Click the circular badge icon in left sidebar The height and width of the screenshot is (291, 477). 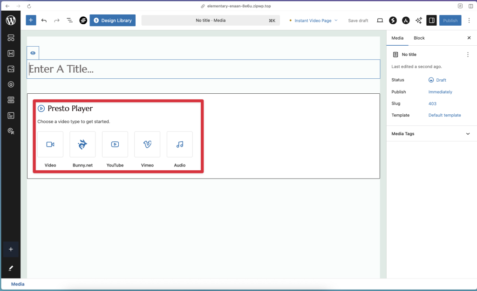pyautogui.click(x=11, y=84)
